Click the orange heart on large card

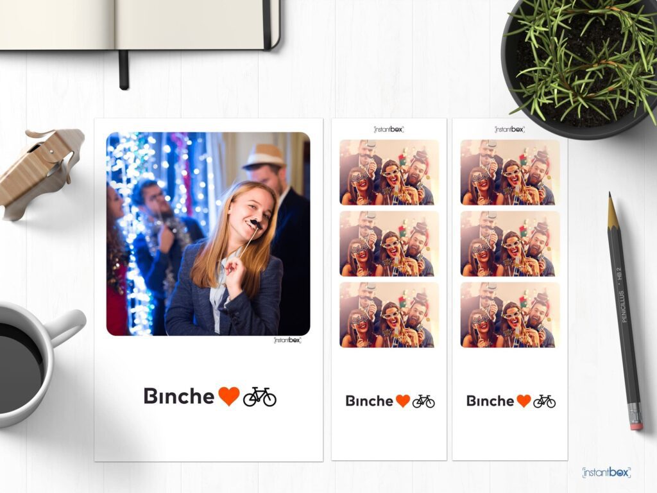[229, 396]
